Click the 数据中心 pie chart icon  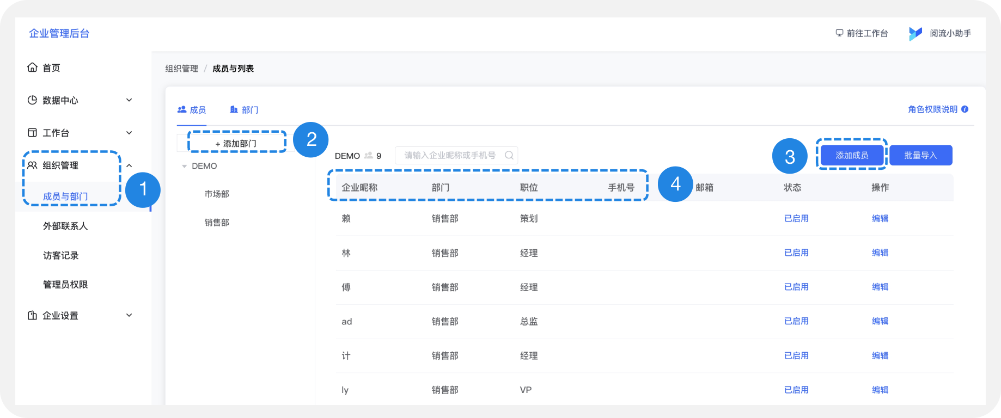point(32,100)
